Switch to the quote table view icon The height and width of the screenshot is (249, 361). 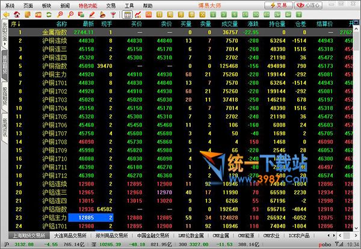coord(127,14)
